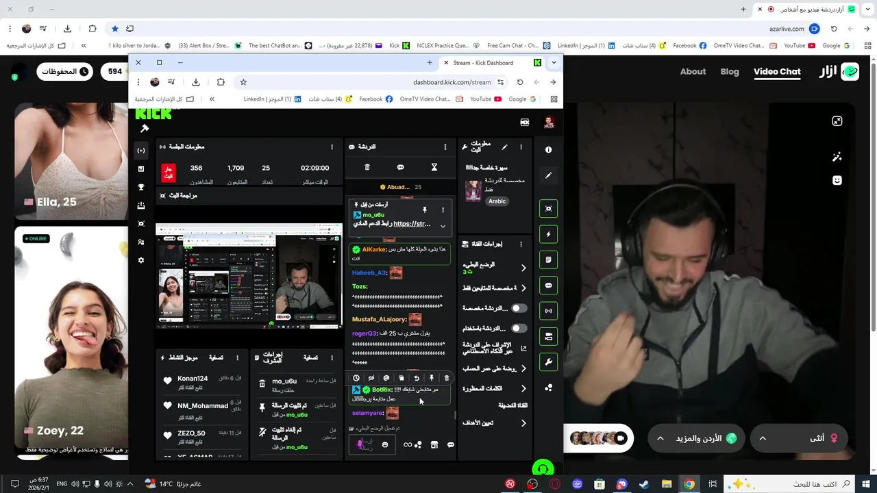Pin message icon in the hovered message toolbar
The height and width of the screenshot is (493, 877).
[x=431, y=378]
